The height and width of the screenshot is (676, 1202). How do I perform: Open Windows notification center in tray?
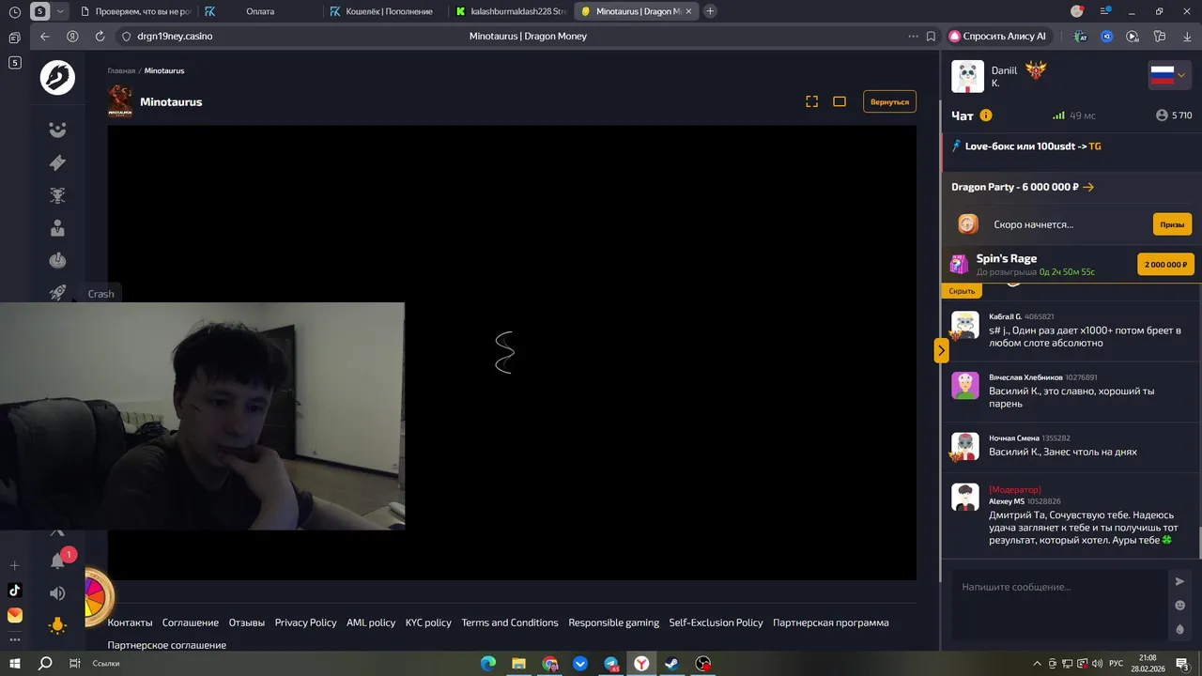pos(1183,663)
